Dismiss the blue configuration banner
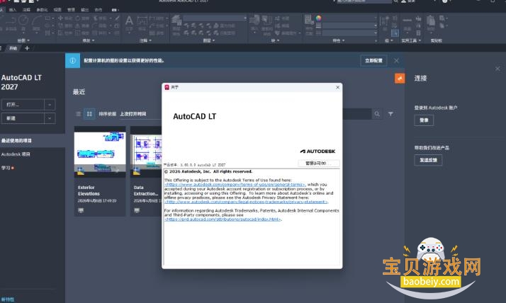Screen dimensions: 506x303 pos(396,61)
